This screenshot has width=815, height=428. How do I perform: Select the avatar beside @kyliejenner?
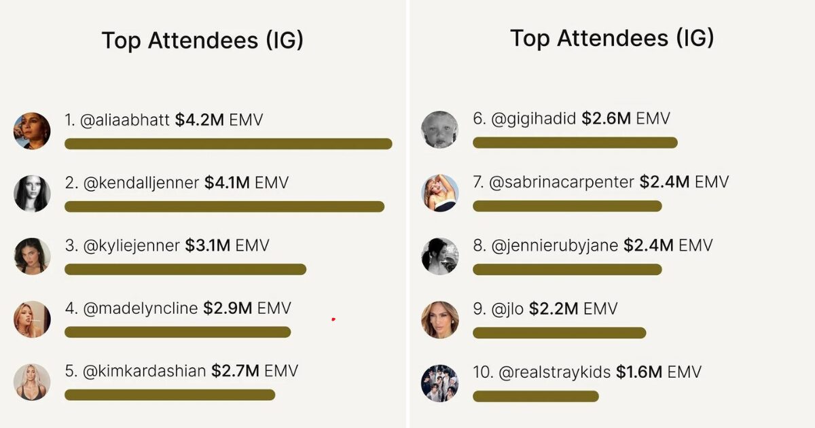32,256
